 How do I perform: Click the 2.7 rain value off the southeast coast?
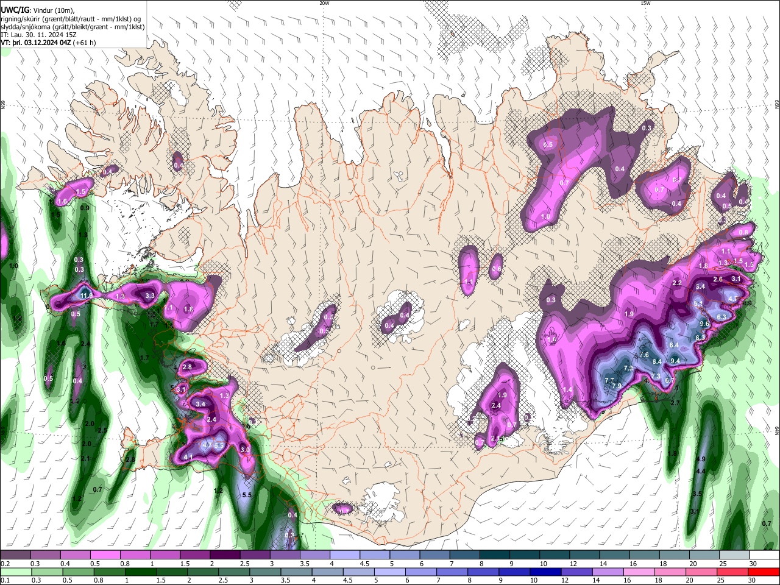[675, 403]
